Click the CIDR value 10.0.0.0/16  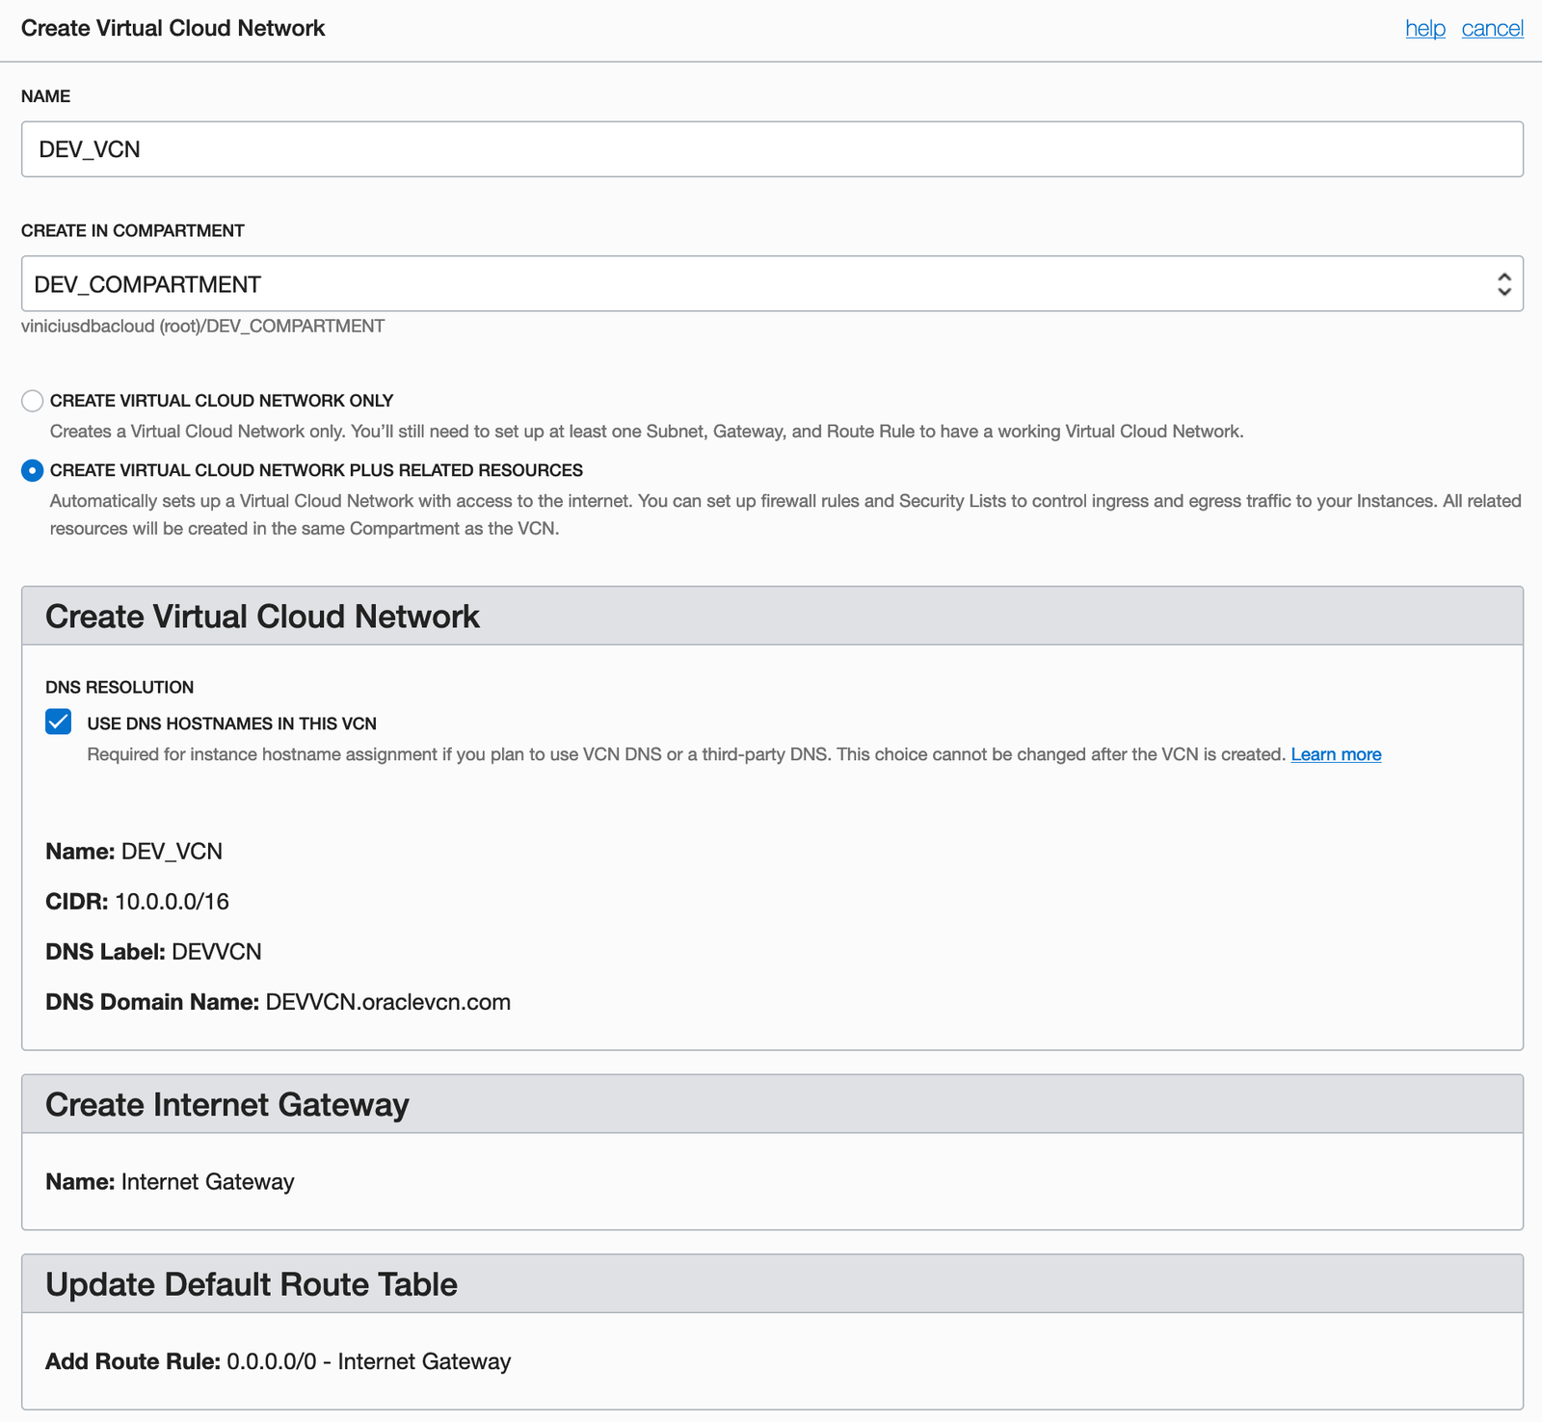[172, 902]
